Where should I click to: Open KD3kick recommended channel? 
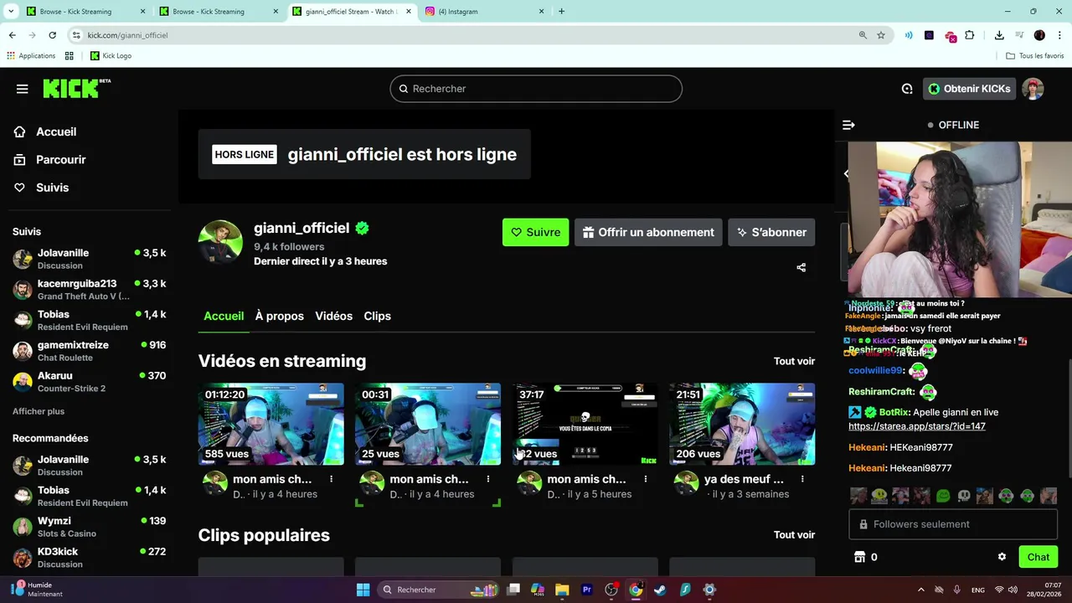coord(89,558)
